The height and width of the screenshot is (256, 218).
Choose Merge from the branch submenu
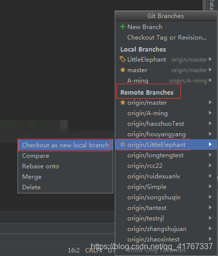[65, 177]
